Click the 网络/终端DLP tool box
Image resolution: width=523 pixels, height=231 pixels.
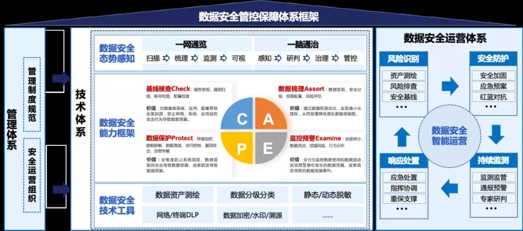177,215
